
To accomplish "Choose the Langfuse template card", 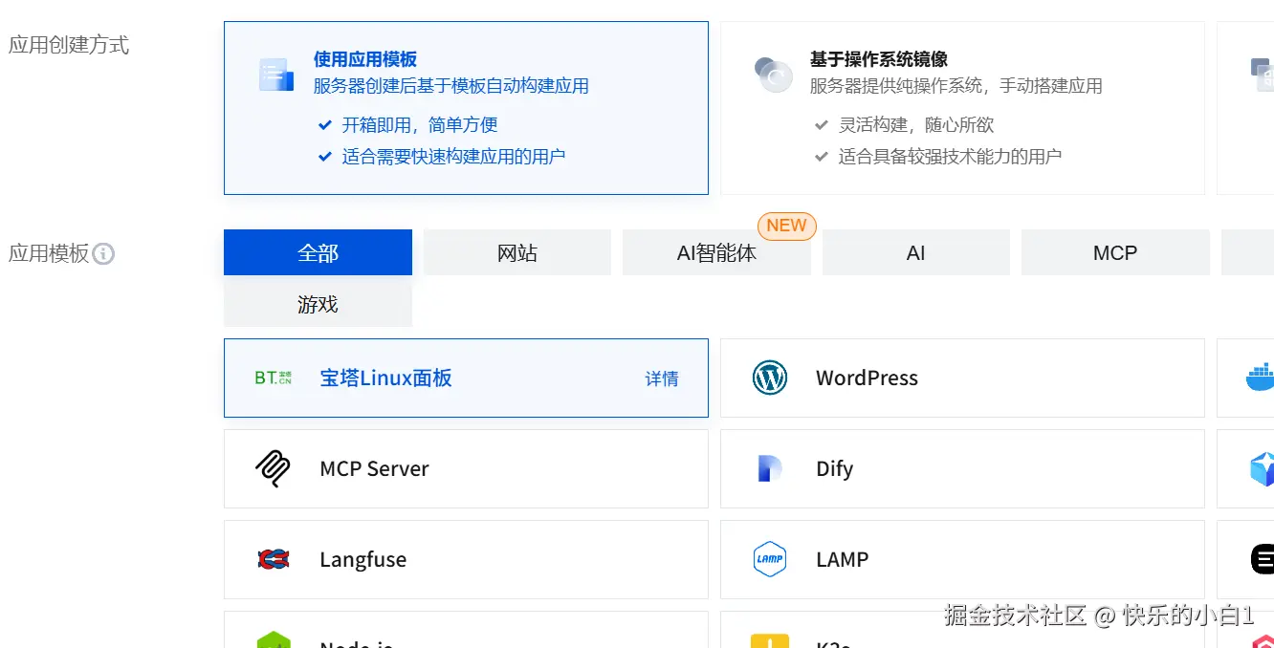I will click(466, 559).
